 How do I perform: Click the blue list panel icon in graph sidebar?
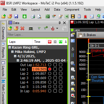pos(73,41)
